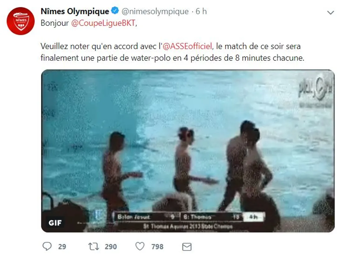Click the retweet arrows icon

tap(94, 247)
